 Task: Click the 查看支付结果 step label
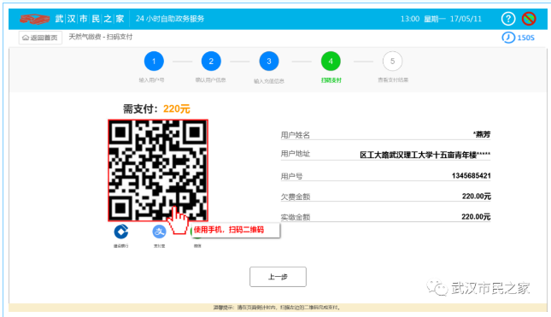(x=393, y=80)
